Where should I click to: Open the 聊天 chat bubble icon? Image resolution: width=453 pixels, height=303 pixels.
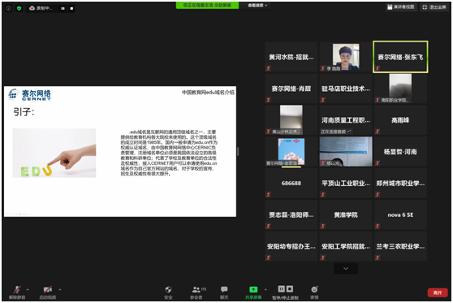pos(224,289)
